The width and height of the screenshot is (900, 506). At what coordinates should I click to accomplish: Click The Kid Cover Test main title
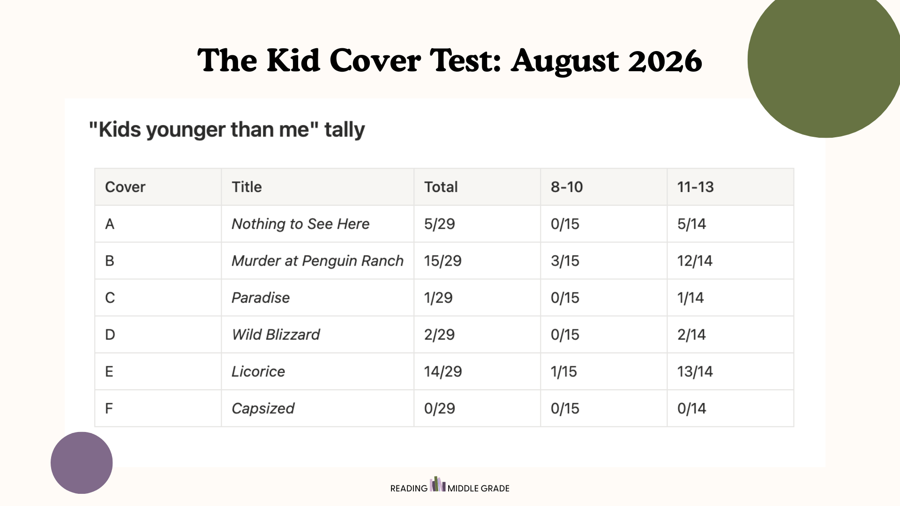click(450, 60)
